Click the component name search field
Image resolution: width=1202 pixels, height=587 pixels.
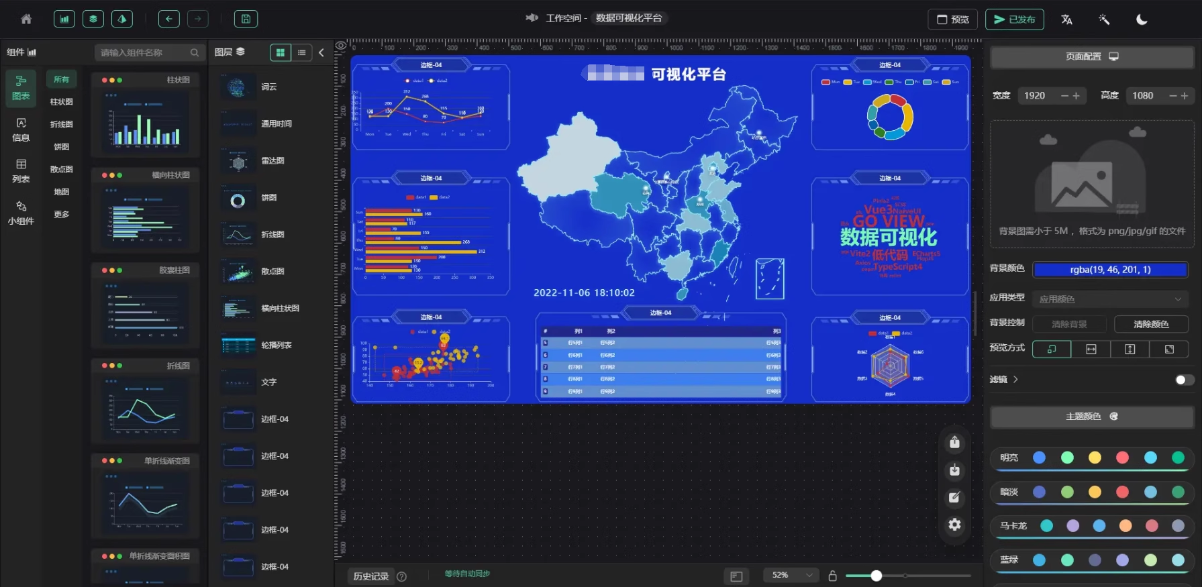point(144,52)
